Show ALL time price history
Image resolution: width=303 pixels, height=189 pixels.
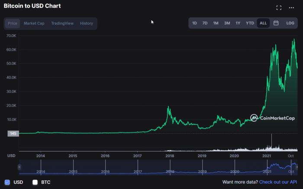(x=263, y=23)
